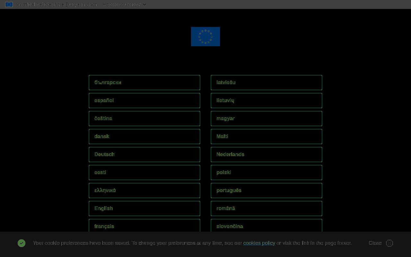Select português language
The image size is (411, 257).
[x=267, y=191]
